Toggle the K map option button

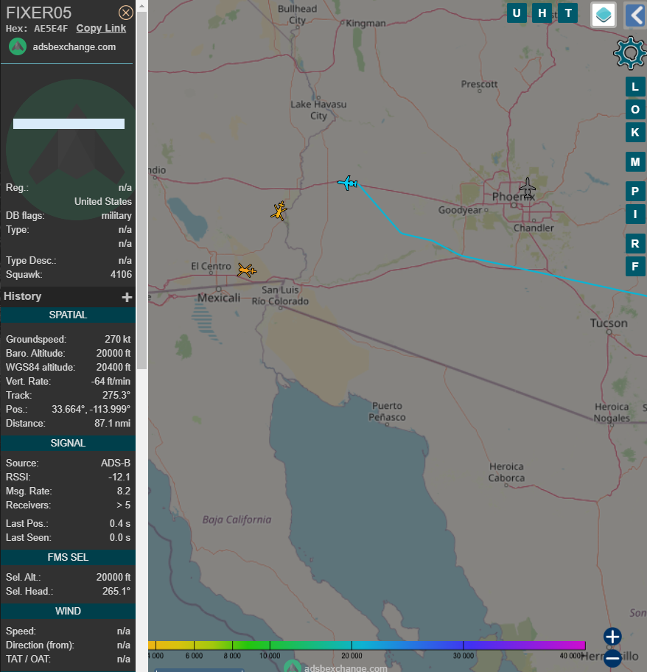(x=635, y=133)
